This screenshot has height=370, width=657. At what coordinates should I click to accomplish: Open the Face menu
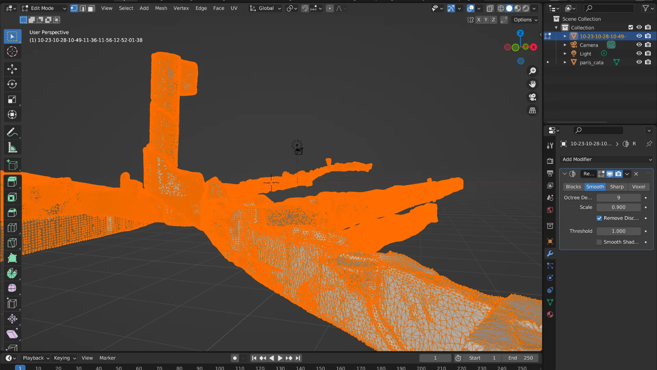point(219,8)
